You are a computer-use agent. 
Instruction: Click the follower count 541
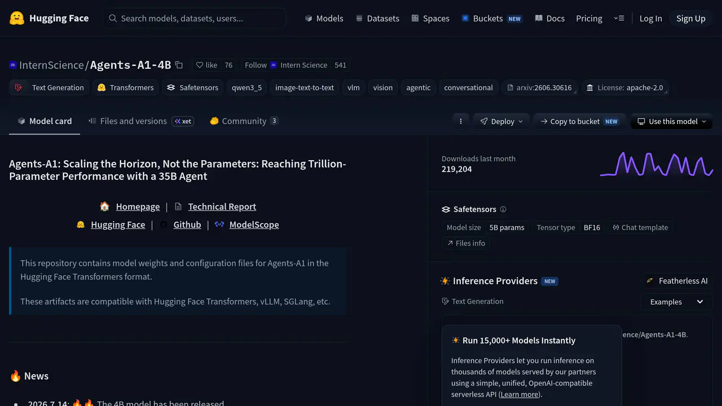click(340, 65)
